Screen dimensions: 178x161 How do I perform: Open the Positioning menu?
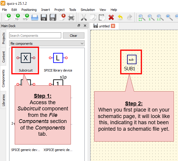pyautogui.click(x=29, y=10)
